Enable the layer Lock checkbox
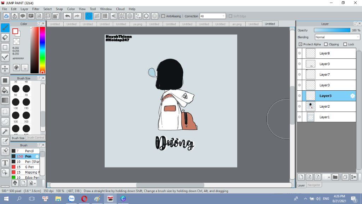This screenshot has height=204, width=362. click(345, 44)
